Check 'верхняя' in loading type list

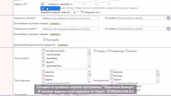coord(44,71)
